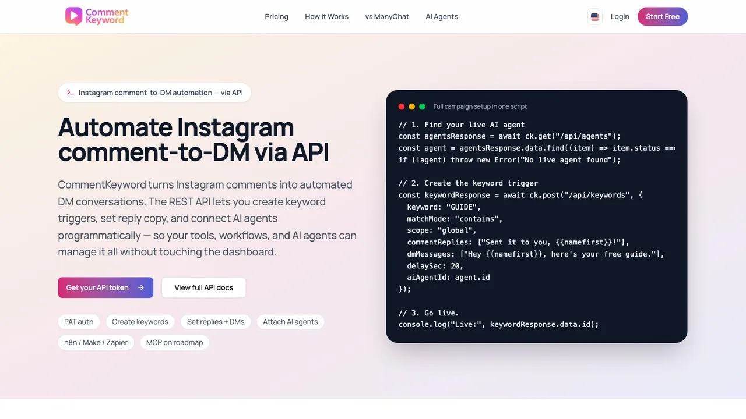
Task: Click code line with ck.post("/api/keywords"
Action: pos(520,195)
